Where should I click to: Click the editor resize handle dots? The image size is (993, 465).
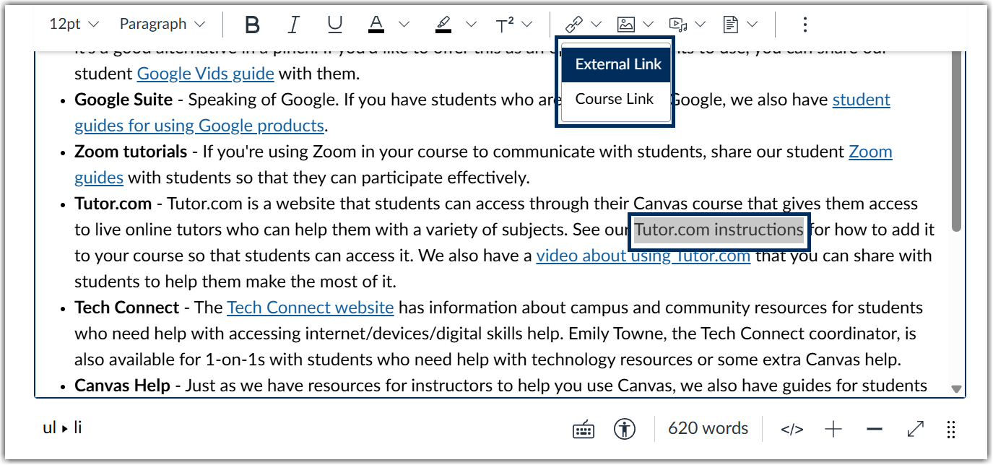click(x=951, y=430)
